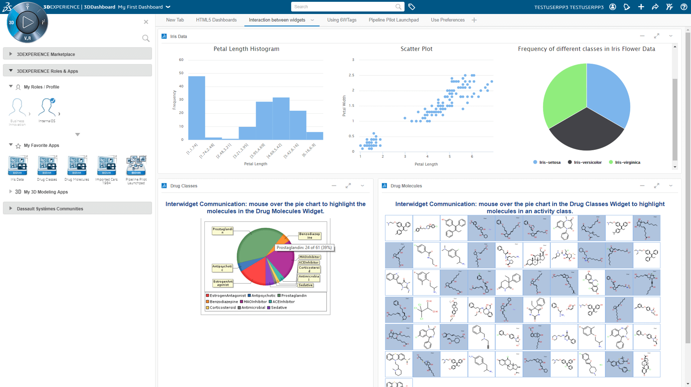Open Drug Molecules widget menu chevron
The width and height of the screenshot is (691, 387).
(x=671, y=186)
